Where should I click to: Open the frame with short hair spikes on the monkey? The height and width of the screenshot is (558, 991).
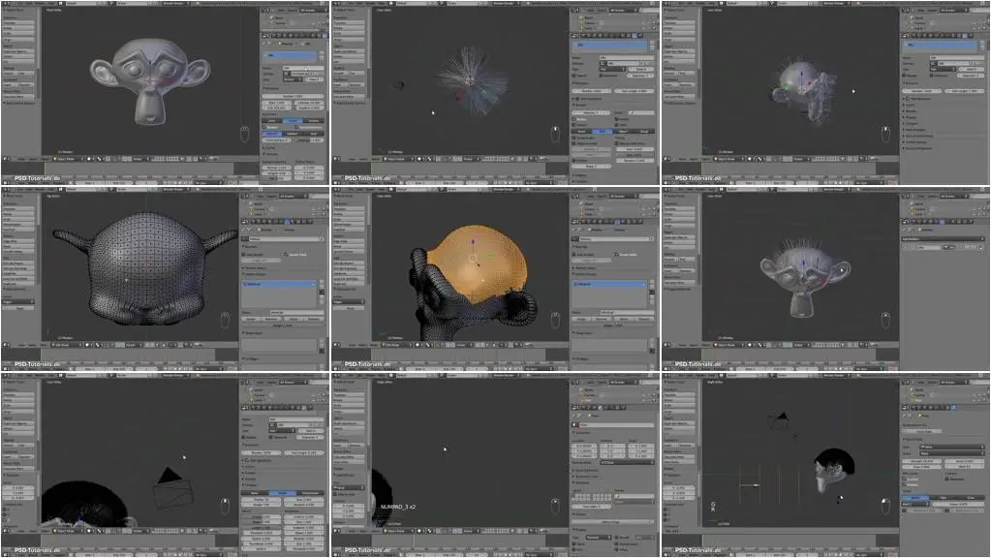(x=825, y=278)
